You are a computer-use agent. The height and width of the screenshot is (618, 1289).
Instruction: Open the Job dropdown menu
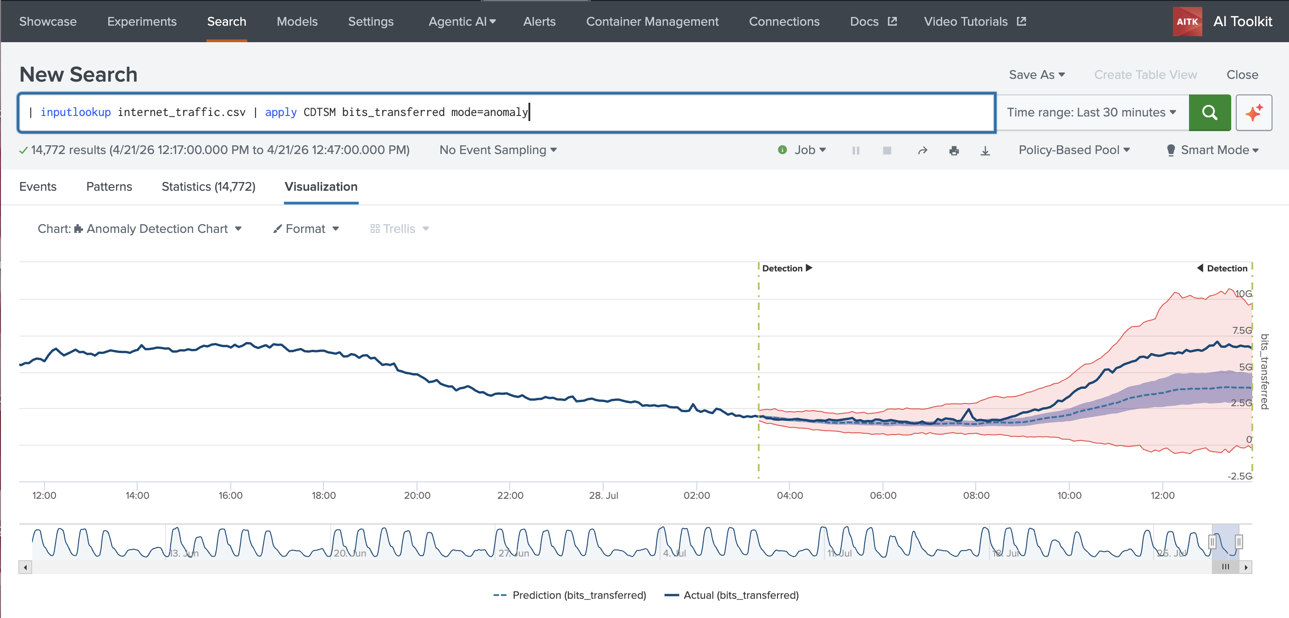[810, 150]
